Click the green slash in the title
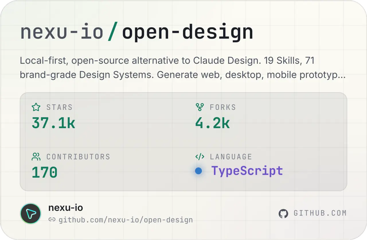 (113, 32)
